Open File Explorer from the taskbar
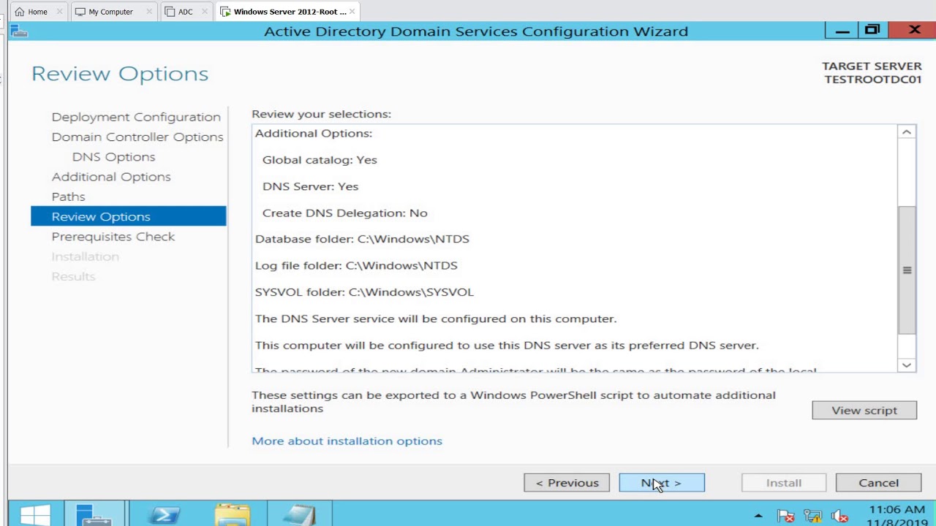This screenshot has width=936, height=526. pyautogui.click(x=233, y=514)
